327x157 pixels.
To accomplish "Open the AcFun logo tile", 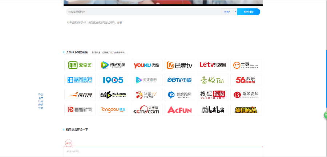I will (180, 110).
